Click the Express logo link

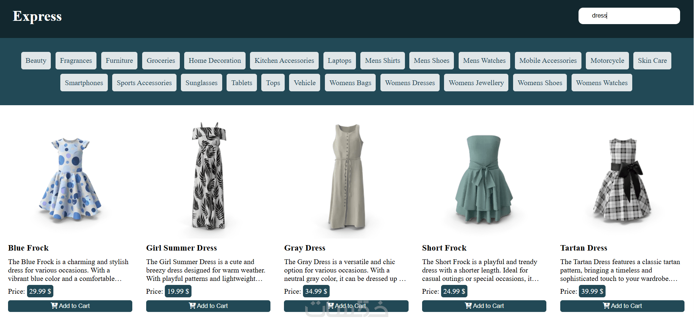pyautogui.click(x=37, y=16)
